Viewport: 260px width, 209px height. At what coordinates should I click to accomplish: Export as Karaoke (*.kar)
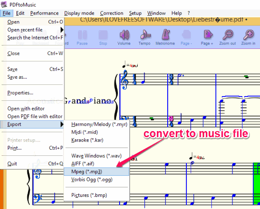[97, 140]
